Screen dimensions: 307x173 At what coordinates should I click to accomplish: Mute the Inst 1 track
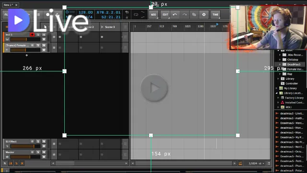[44, 35]
